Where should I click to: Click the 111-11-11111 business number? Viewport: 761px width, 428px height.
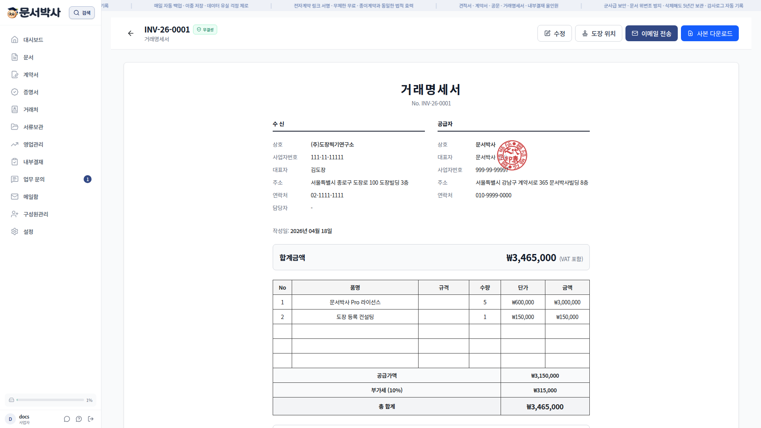tap(327, 157)
